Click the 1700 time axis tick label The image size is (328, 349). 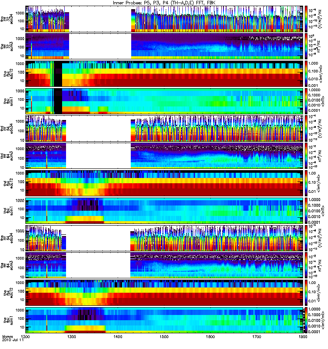click(x=257, y=336)
